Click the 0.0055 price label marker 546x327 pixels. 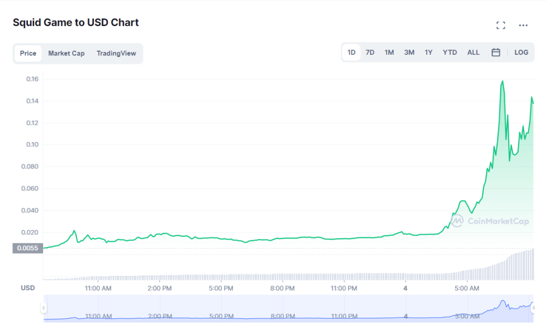click(28, 248)
